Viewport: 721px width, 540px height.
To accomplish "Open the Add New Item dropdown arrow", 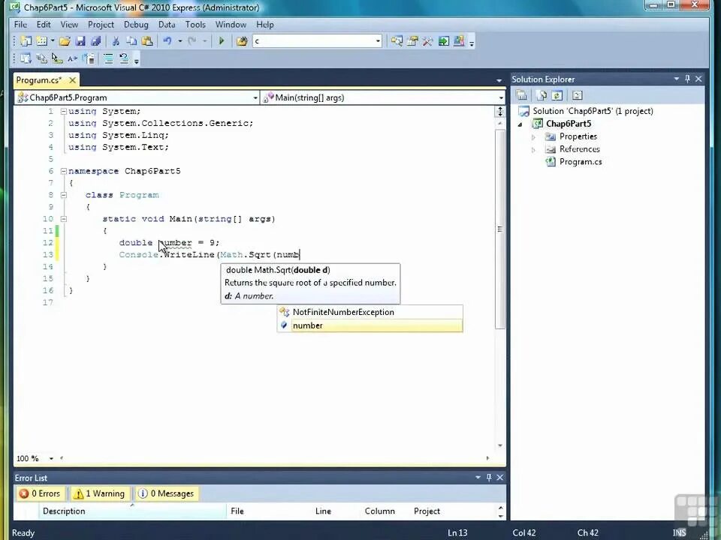I will 53,41.
